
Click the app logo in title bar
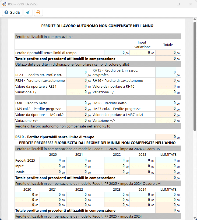(4, 4)
